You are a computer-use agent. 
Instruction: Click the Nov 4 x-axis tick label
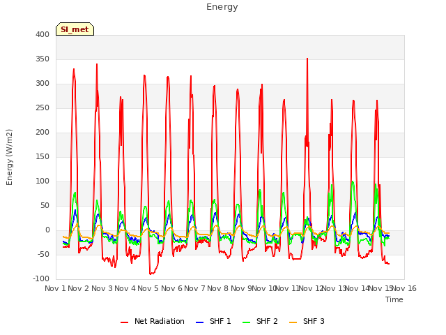tap(125, 288)
